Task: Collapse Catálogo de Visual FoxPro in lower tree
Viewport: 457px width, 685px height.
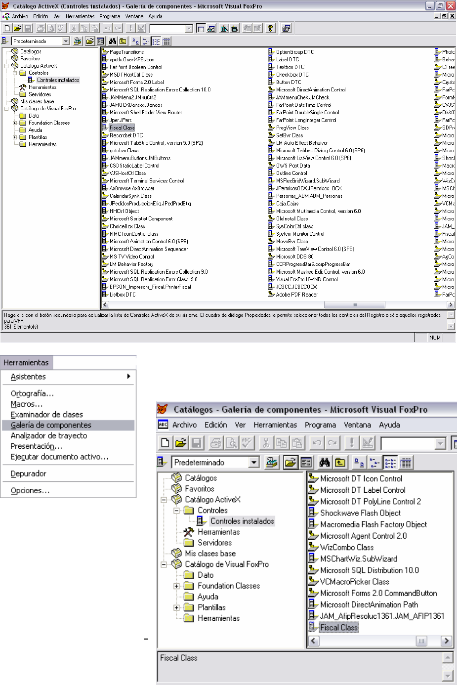Action: coord(164,564)
